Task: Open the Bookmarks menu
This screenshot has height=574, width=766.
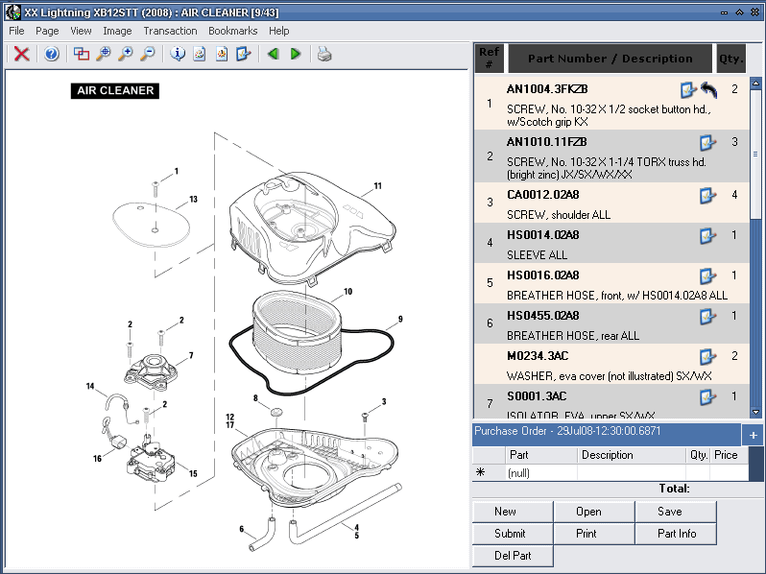Action: click(232, 31)
